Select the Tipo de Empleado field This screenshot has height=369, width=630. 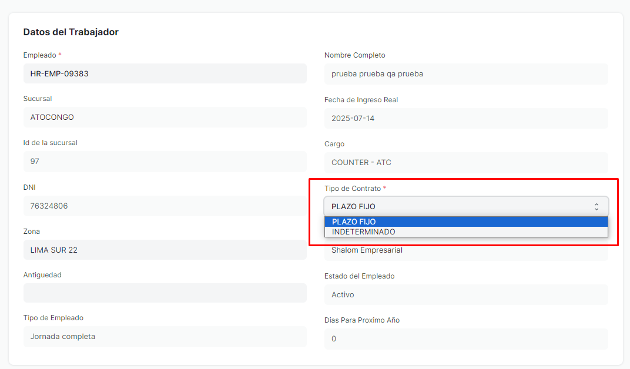[x=165, y=337]
